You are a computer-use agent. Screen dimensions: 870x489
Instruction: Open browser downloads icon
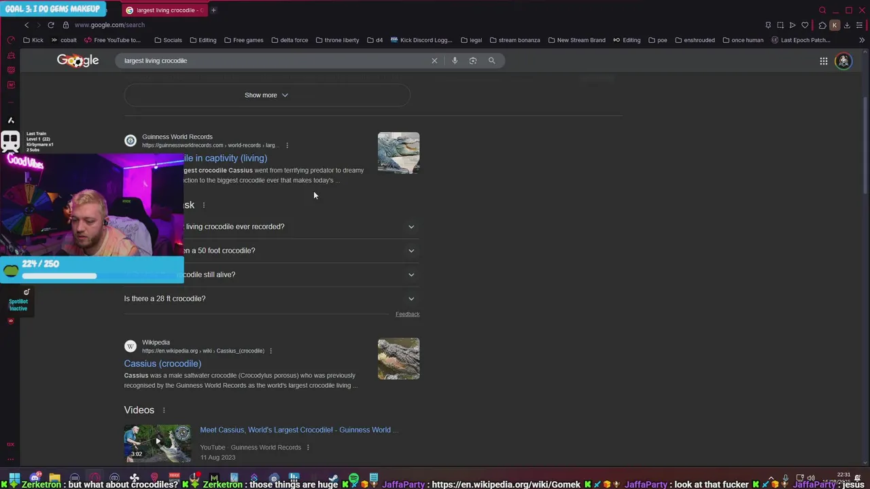coord(847,25)
